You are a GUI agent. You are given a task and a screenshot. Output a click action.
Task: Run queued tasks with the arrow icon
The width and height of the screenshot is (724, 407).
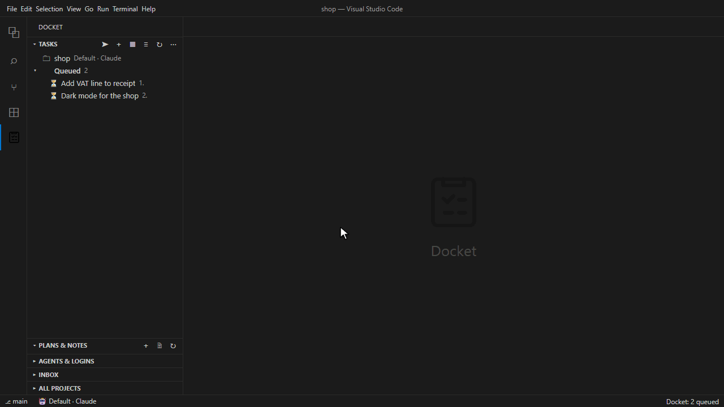105,44
